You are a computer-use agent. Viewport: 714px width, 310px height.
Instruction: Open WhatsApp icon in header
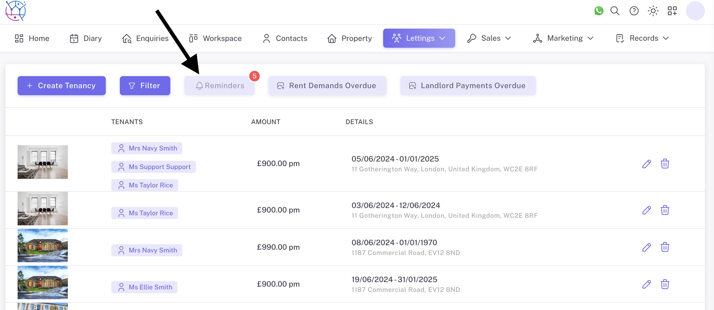tap(599, 11)
